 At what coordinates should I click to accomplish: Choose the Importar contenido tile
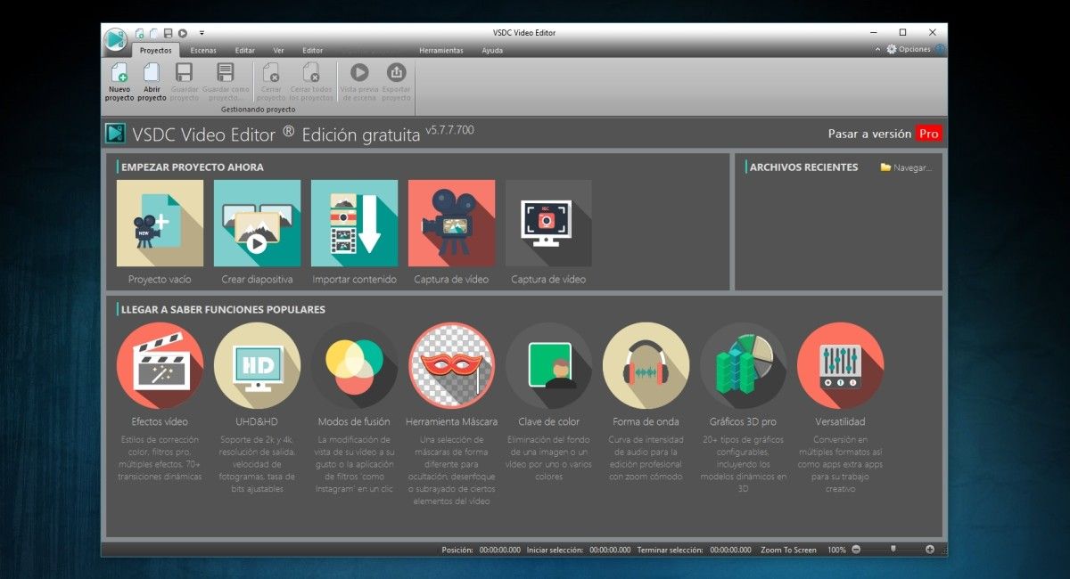pos(354,224)
